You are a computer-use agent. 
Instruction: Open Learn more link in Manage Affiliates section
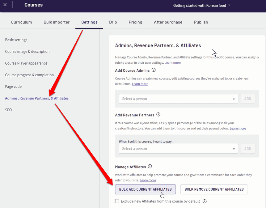click(x=148, y=180)
